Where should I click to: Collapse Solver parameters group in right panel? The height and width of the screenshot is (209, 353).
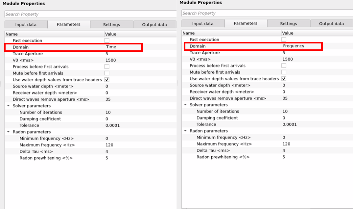[x=185, y=105]
